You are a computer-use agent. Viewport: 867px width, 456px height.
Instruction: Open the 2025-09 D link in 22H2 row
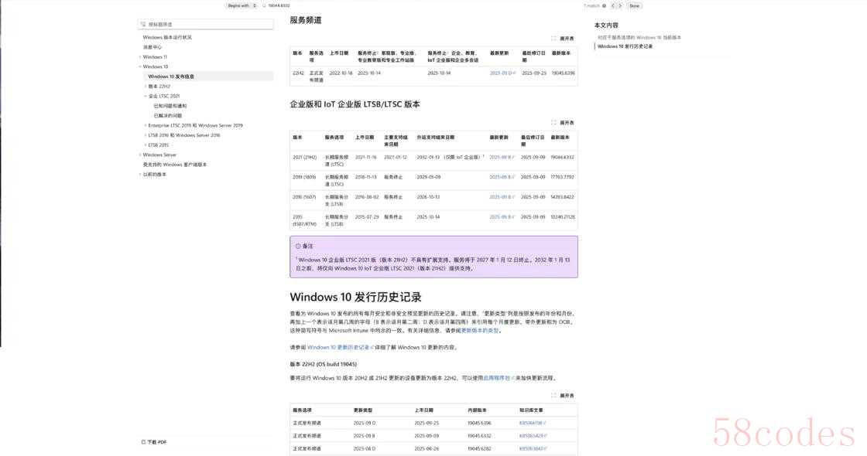(502, 73)
